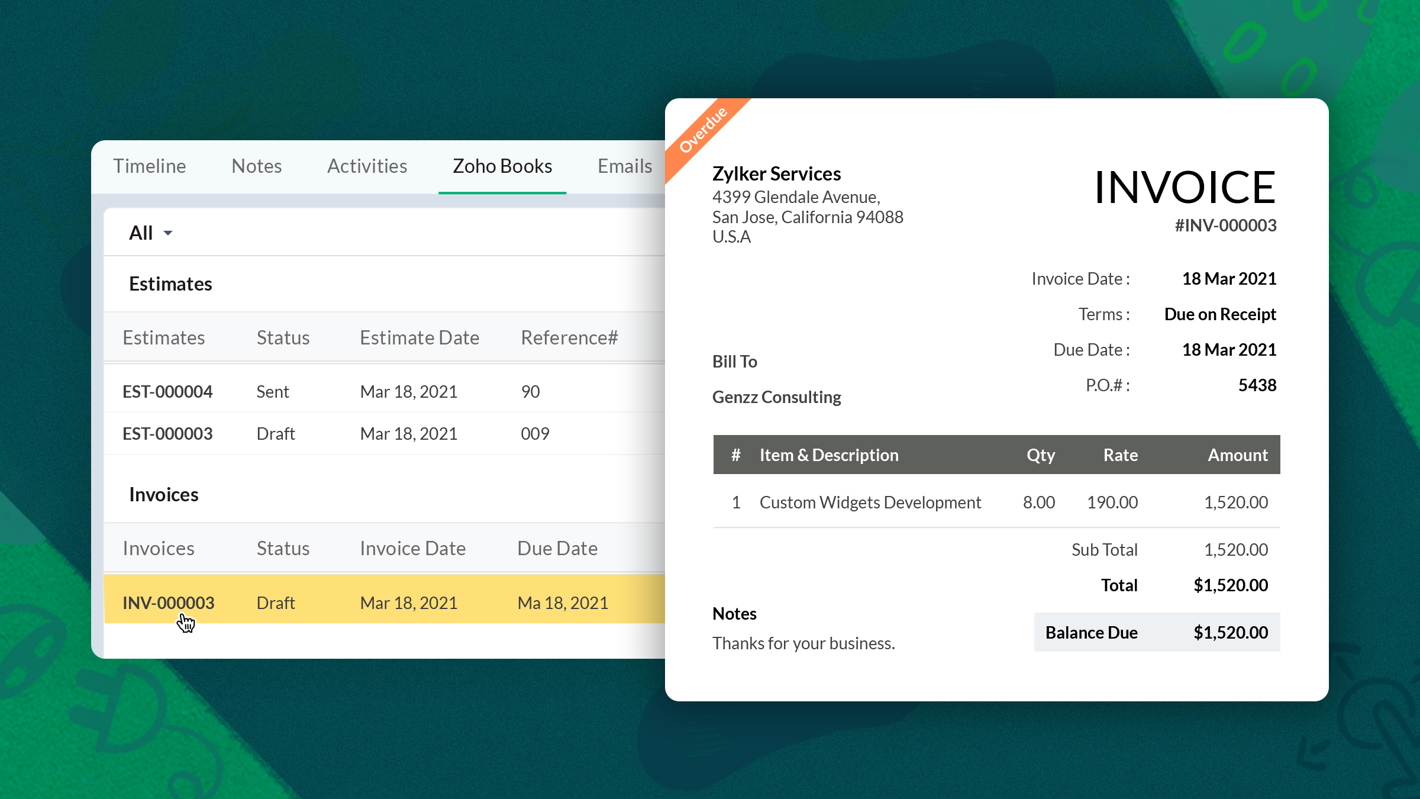The image size is (1420, 799).
Task: Click the quantity value 8.00
Action: (x=1039, y=502)
